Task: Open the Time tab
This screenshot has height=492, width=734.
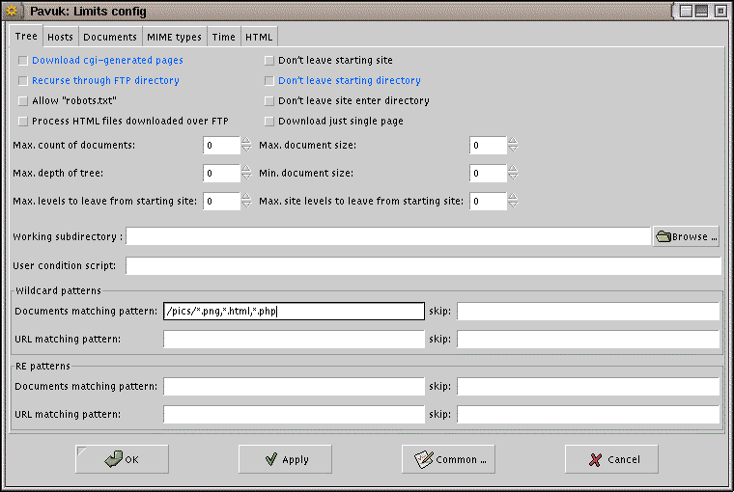Action: click(x=224, y=37)
